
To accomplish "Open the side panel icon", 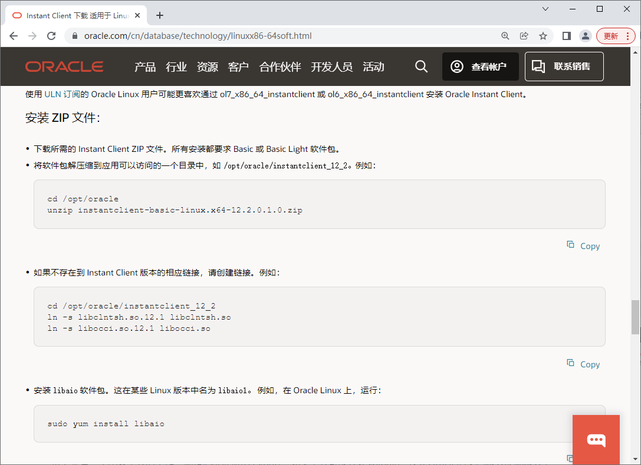I will point(567,36).
